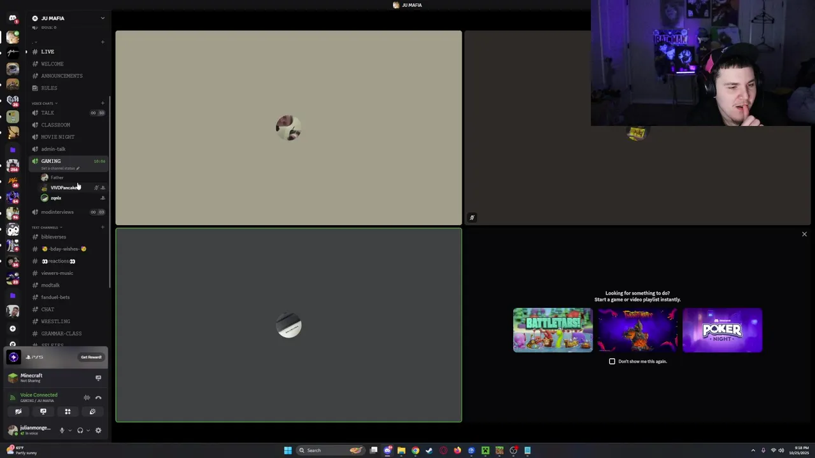
Task: Join the CLASSROOM voice channel
Action: click(x=67, y=125)
